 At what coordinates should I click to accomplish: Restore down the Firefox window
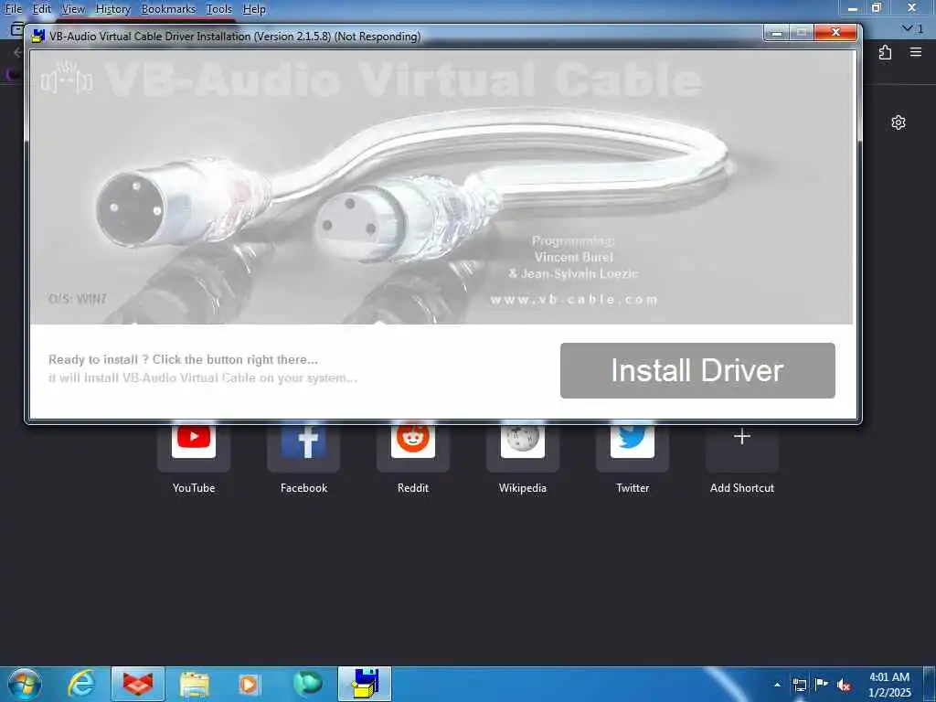(x=877, y=7)
